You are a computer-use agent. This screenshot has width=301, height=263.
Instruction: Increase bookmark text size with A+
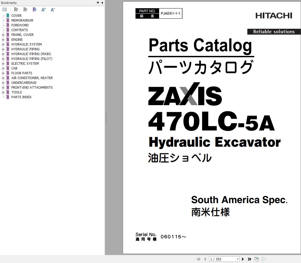(x=44, y=9)
